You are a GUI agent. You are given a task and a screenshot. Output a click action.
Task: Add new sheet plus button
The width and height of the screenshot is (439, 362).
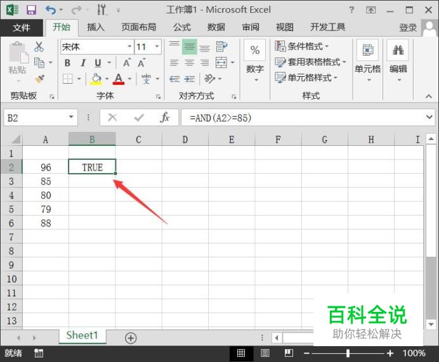(131, 338)
